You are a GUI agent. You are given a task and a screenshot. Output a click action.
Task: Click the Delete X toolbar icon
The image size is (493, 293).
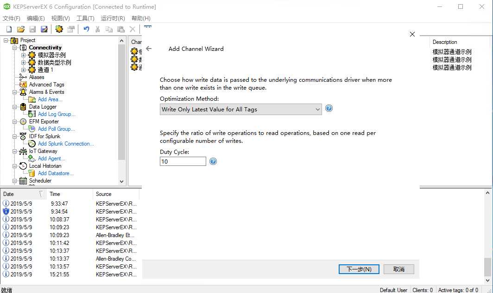pos(133,29)
